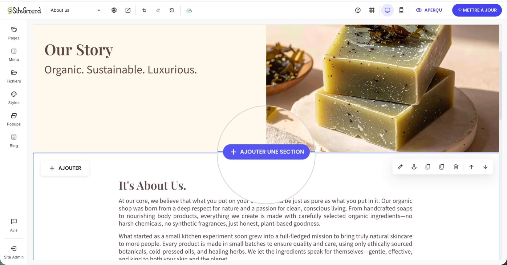507x265 pixels.
Task: Open the Popups panel
Action: pyautogui.click(x=14, y=119)
